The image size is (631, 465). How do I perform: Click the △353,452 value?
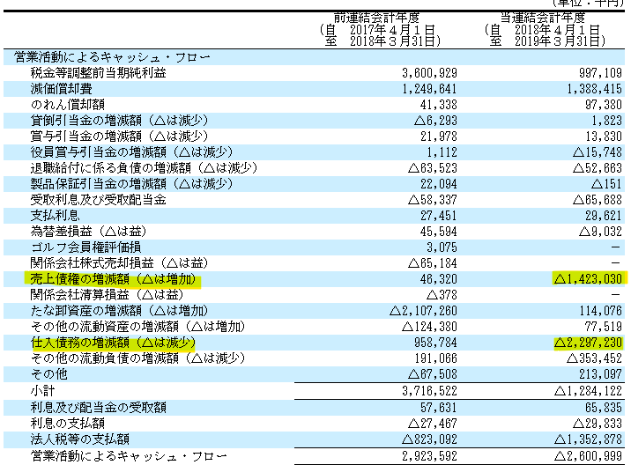point(594,358)
